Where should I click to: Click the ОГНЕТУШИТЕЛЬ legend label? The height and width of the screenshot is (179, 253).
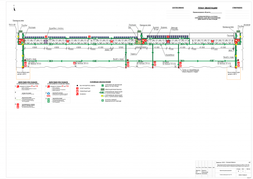(x=85, y=88)
